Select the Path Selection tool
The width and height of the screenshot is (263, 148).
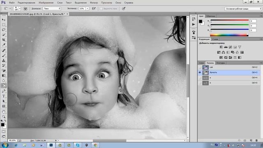pos(4,101)
